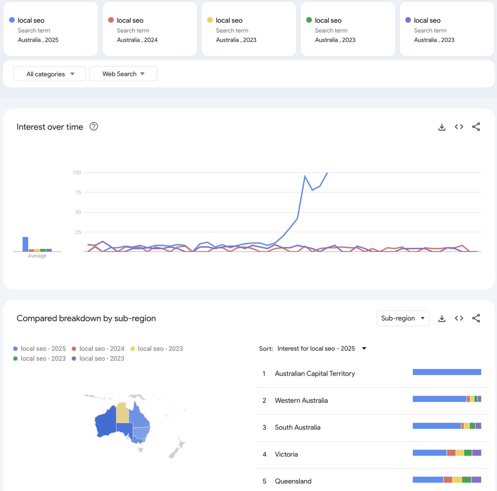Download Interest over time data
The height and width of the screenshot is (491, 497).
point(442,127)
